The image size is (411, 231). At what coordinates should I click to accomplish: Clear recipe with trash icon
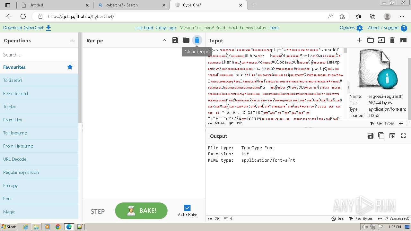(x=197, y=40)
